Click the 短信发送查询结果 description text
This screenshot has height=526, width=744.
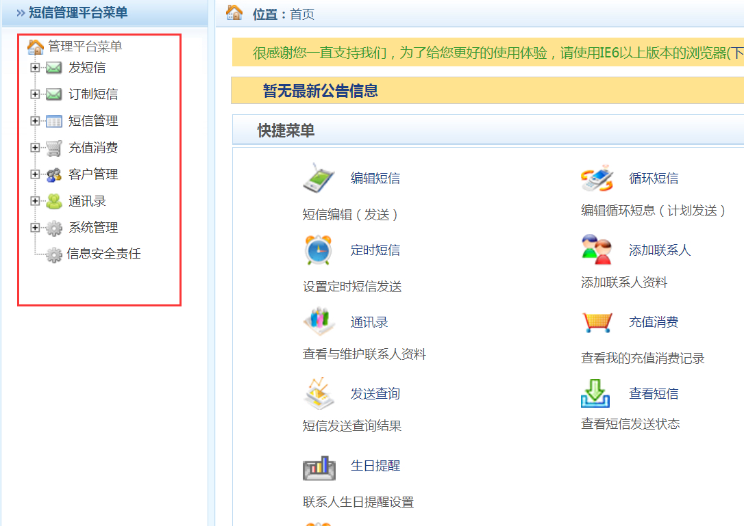pyautogui.click(x=352, y=426)
